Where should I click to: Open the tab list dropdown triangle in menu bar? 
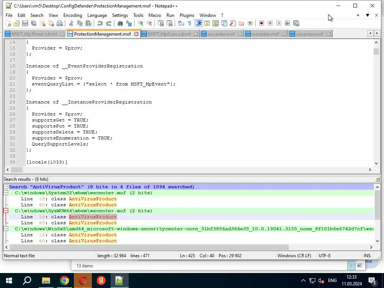[x=367, y=15]
